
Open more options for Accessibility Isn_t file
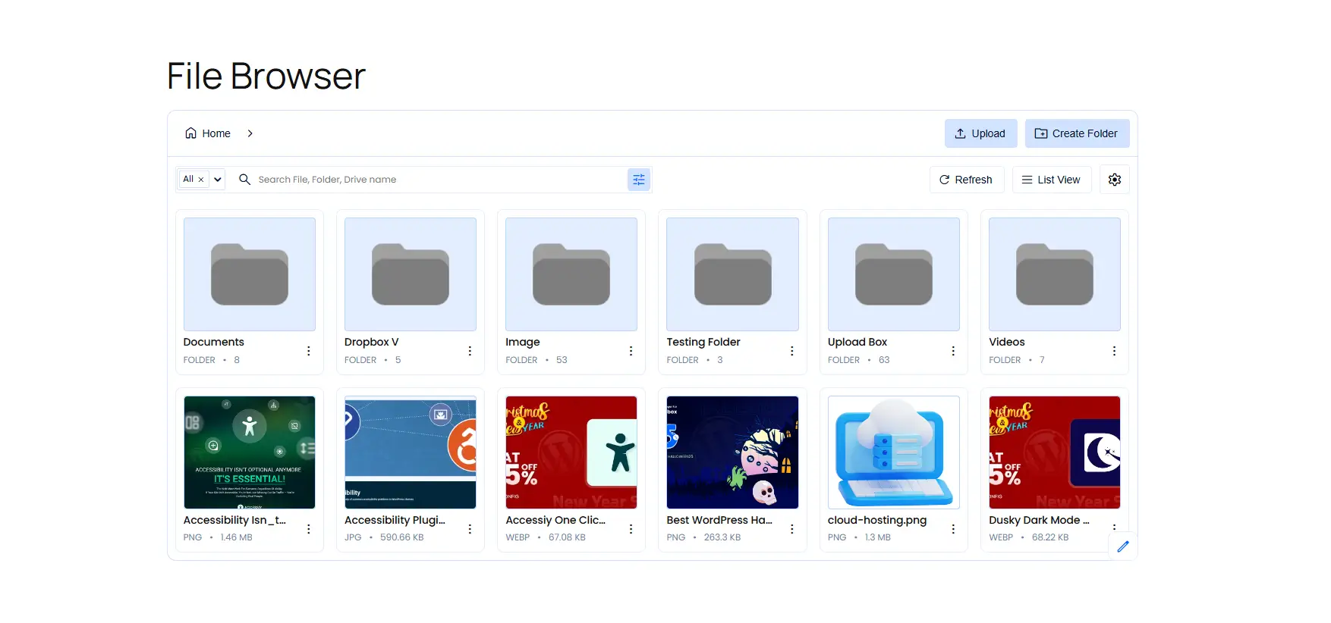tap(309, 529)
